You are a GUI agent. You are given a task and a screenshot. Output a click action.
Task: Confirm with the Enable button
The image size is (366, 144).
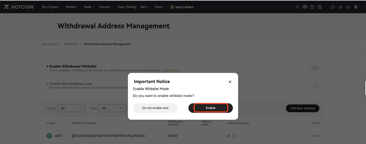click(x=210, y=108)
